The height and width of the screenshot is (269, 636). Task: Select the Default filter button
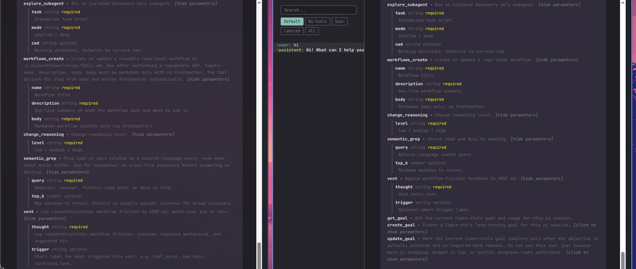click(292, 22)
